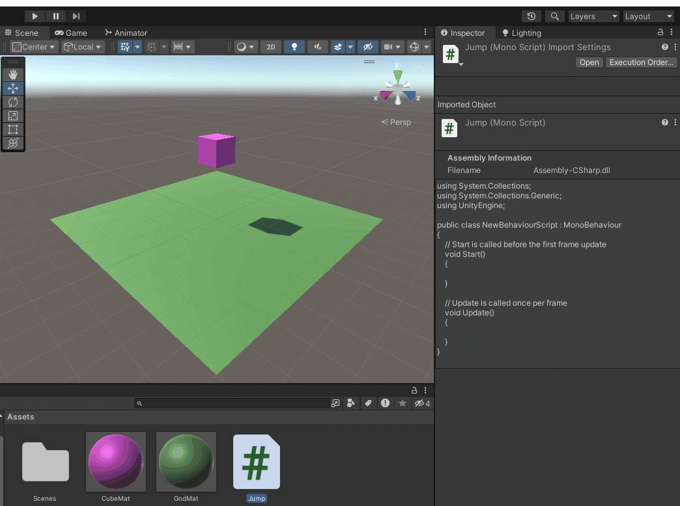Select the Rotate tool
The height and width of the screenshot is (506, 680).
13,102
